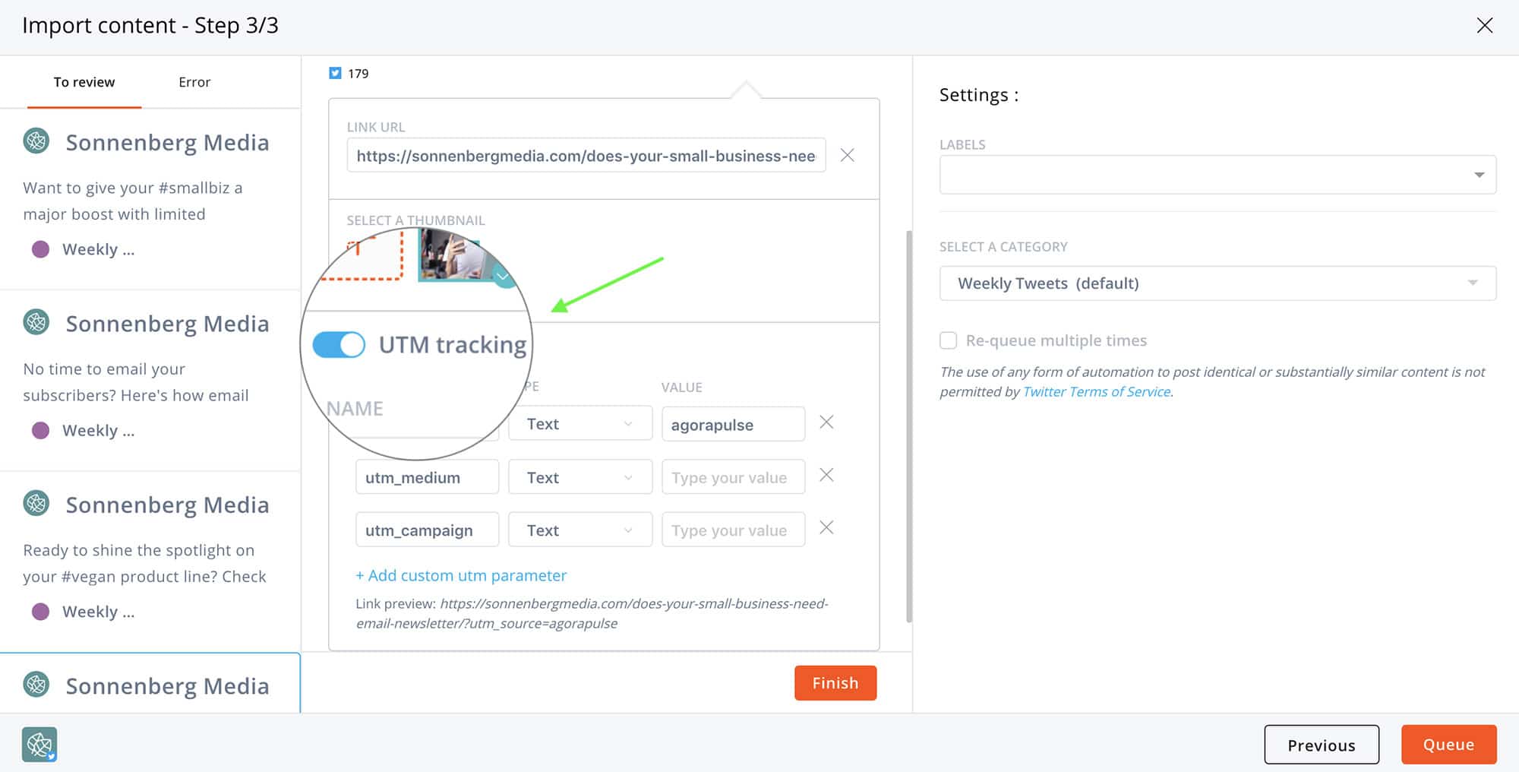Select the photo thumbnail image
This screenshot has width=1519, height=772.
pos(466,257)
